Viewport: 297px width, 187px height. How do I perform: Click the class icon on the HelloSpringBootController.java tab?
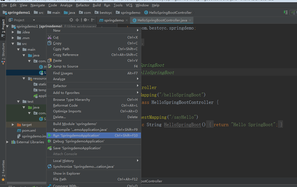pos(135,20)
